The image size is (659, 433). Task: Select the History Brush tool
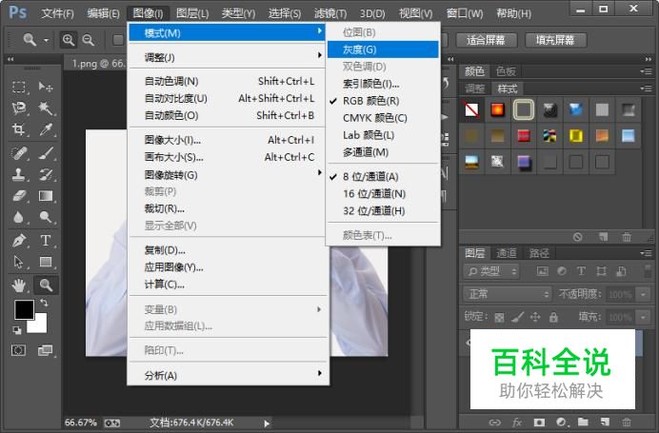46,174
